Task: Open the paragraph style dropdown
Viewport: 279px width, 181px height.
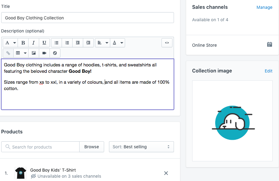Action: 9,42
